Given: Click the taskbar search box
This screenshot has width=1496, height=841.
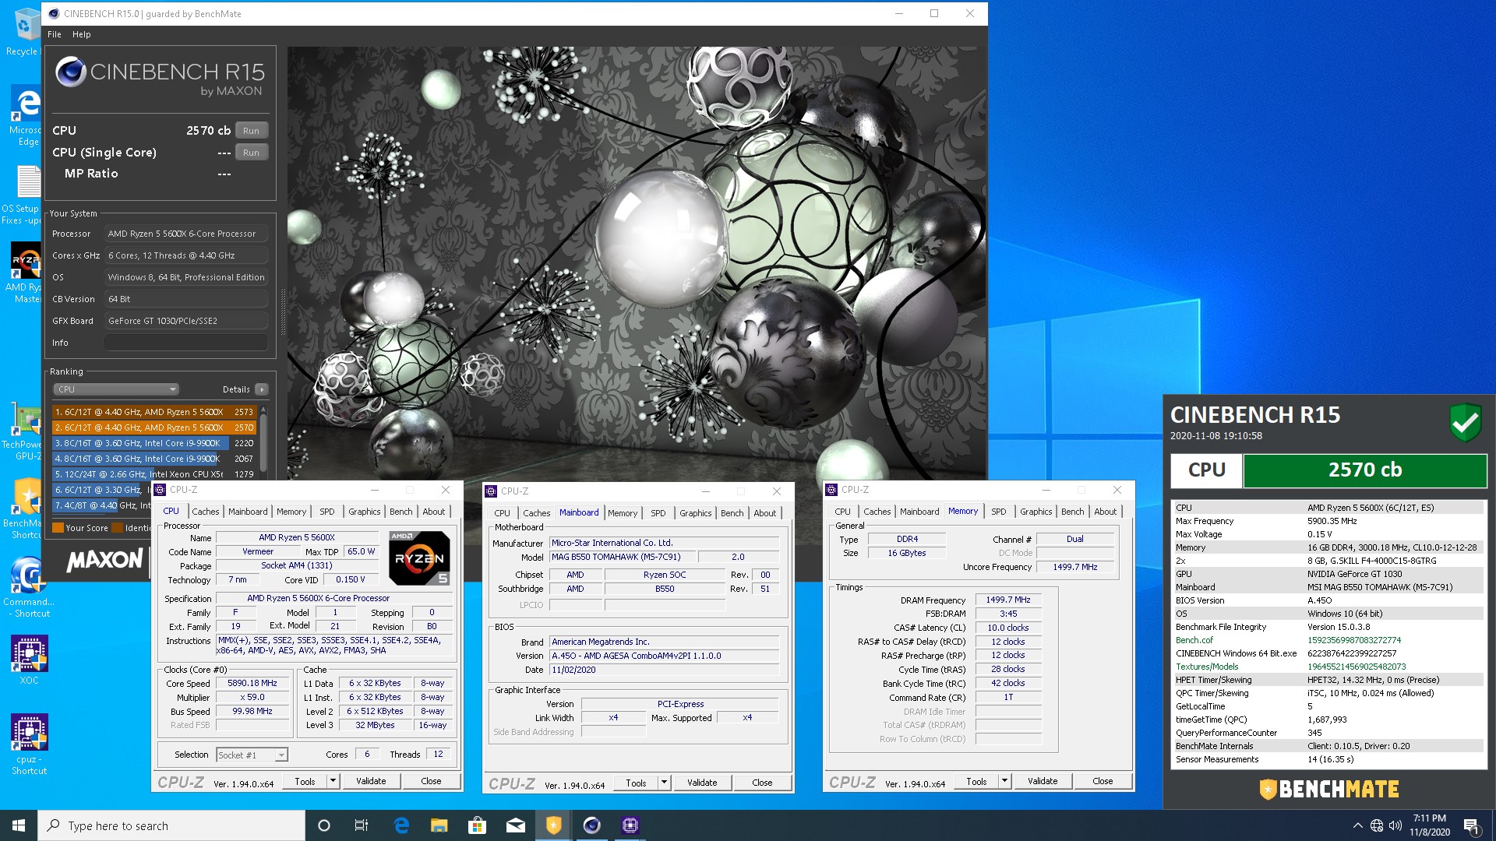Looking at the screenshot, I should 171,825.
